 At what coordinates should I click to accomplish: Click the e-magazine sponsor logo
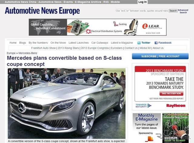tap(149, 139)
